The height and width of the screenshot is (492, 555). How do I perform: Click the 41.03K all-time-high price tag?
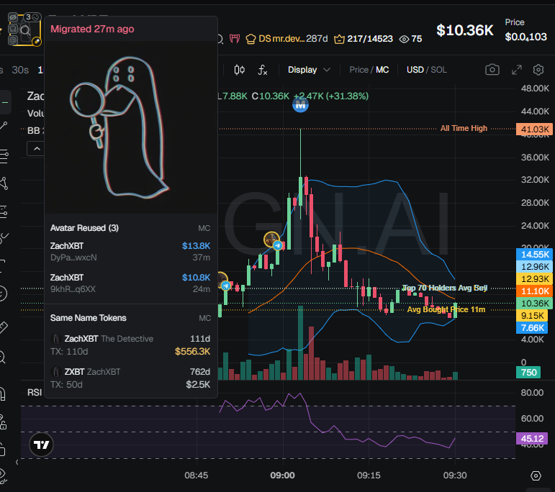[x=534, y=129]
